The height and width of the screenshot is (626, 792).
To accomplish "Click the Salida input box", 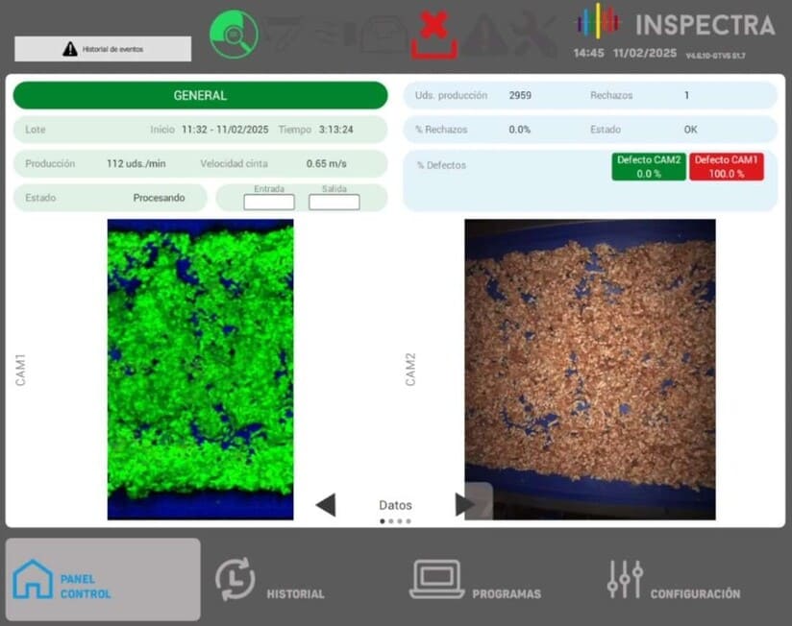I will (x=334, y=202).
